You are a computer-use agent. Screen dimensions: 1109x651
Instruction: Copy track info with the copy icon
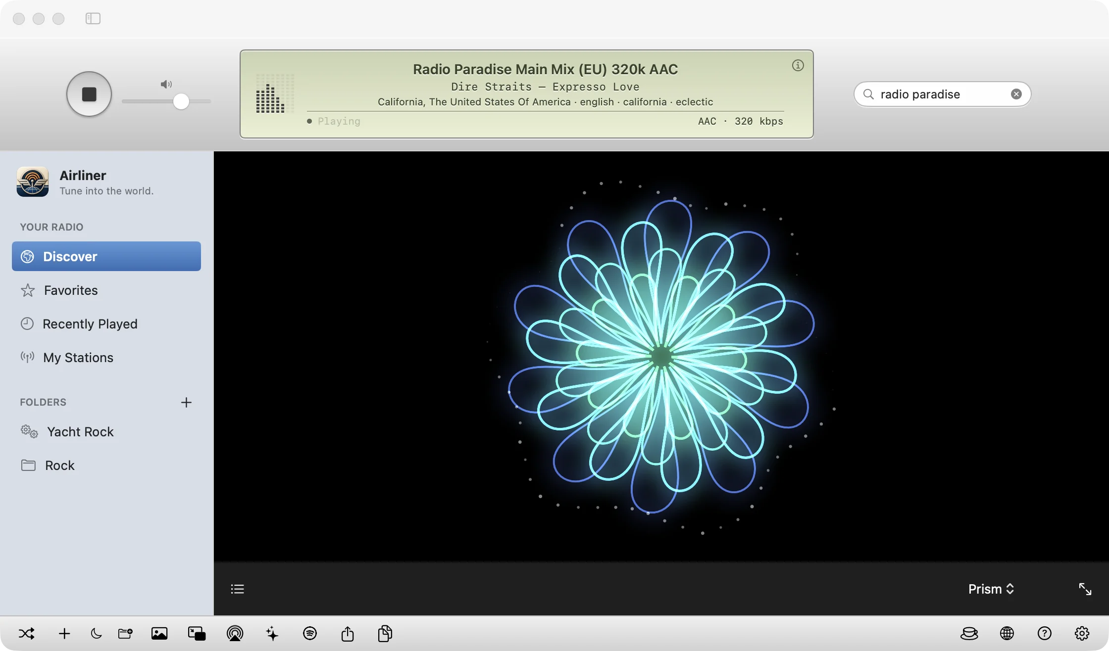click(385, 633)
